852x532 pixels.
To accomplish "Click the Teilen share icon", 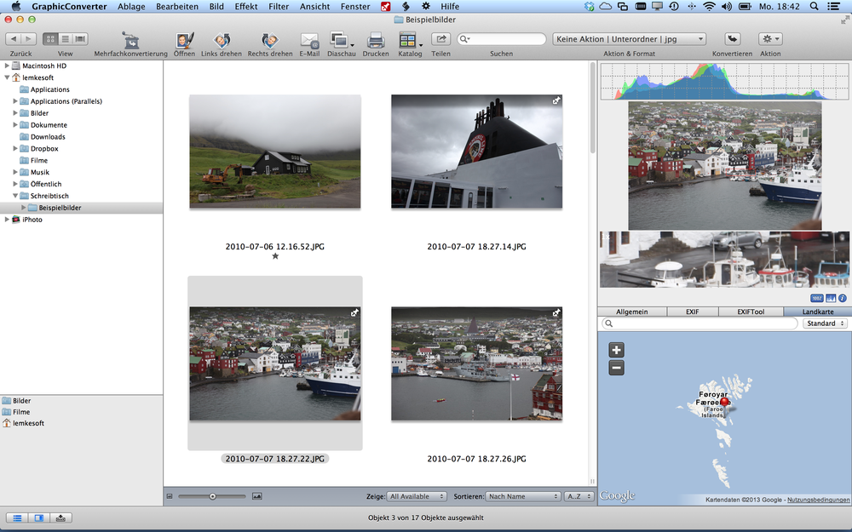I will (440, 39).
